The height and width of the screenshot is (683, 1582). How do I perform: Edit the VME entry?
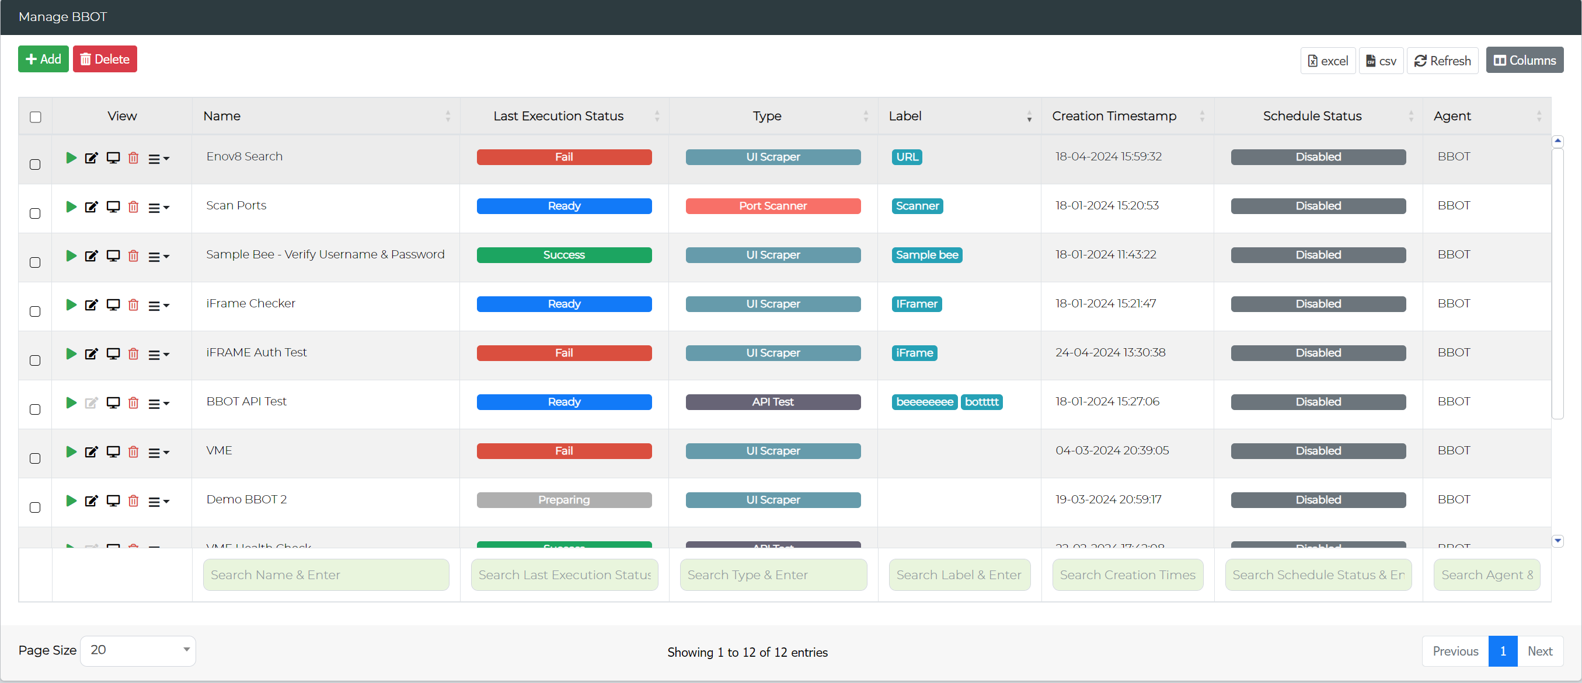point(92,452)
